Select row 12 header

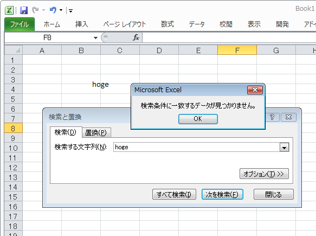click(14, 168)
